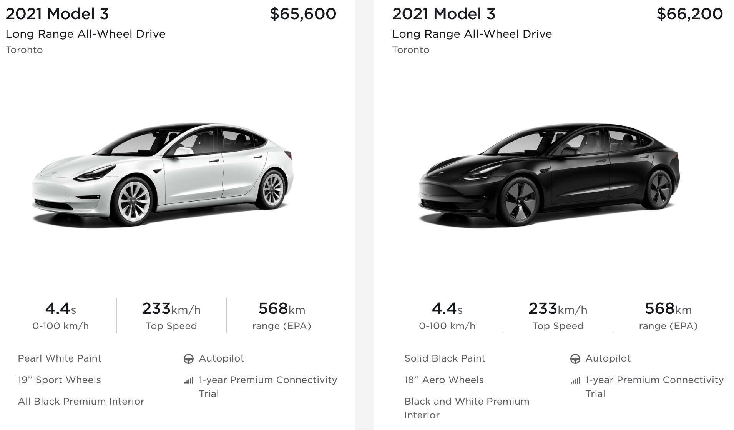Click the Autopilot label on the white car listing
Image resolution: width=734 pixels, height=430 pixels.
pos(221,358)
